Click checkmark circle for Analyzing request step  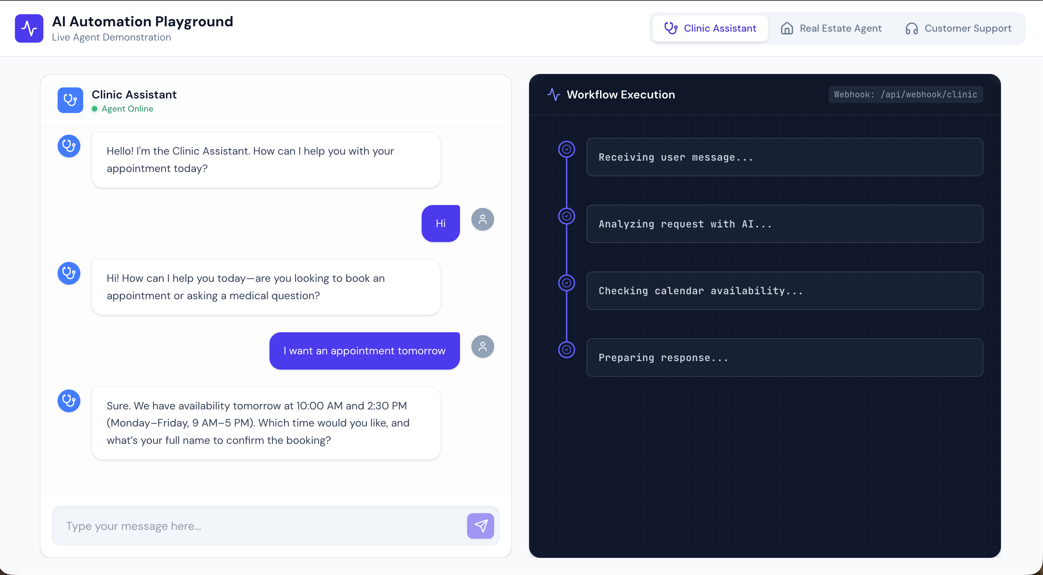click(566, 216)
